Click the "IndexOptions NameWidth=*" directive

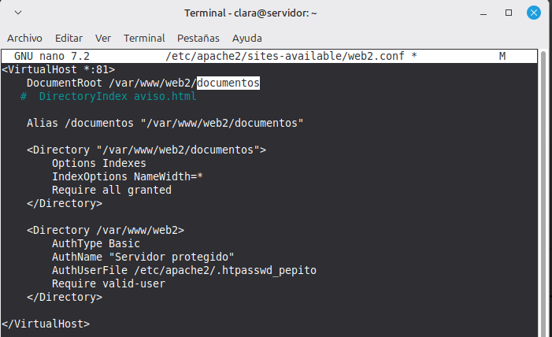[128, 176]
